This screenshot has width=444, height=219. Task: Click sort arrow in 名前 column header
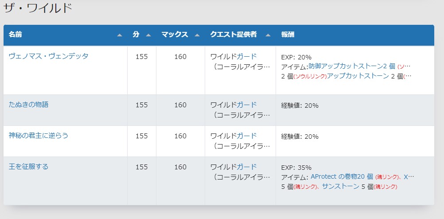coord(120,35)
